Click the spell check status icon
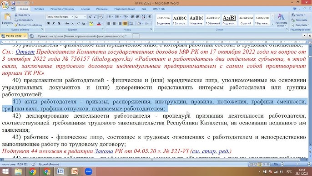Screen dimensions: 312x176 coord(34,164)
